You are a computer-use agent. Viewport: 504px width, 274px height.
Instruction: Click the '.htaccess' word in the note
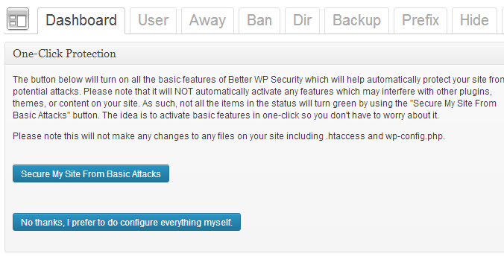345,136
